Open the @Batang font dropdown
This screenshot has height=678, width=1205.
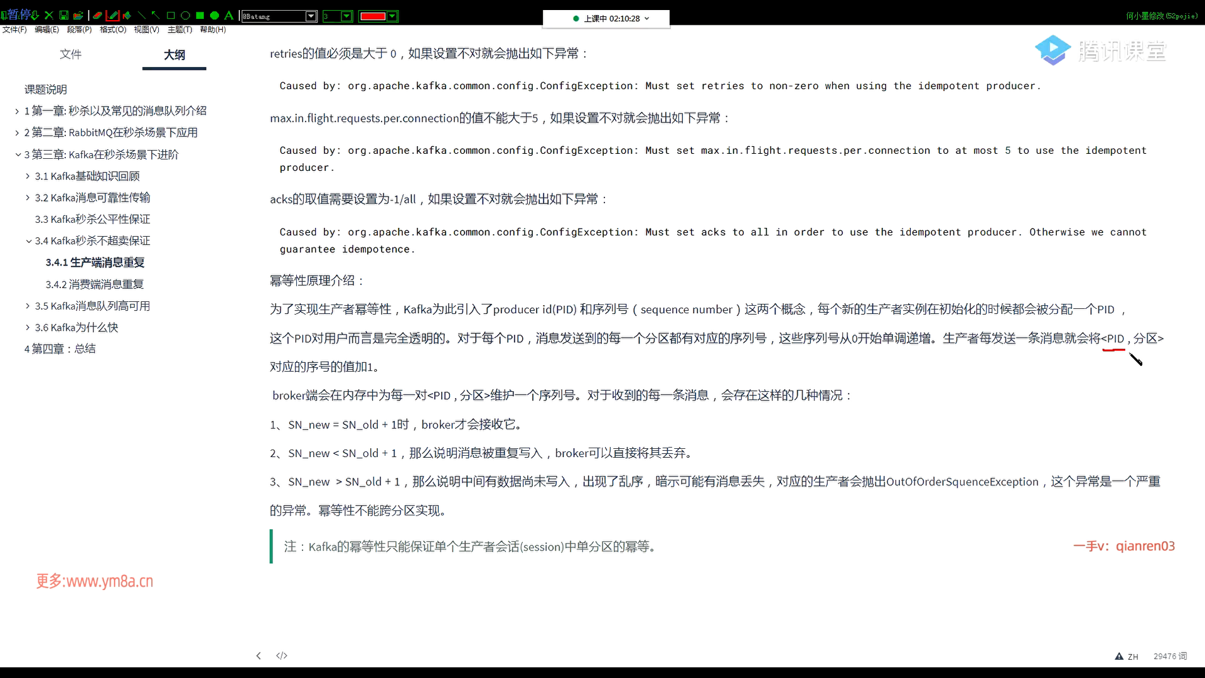click(311, 16)
